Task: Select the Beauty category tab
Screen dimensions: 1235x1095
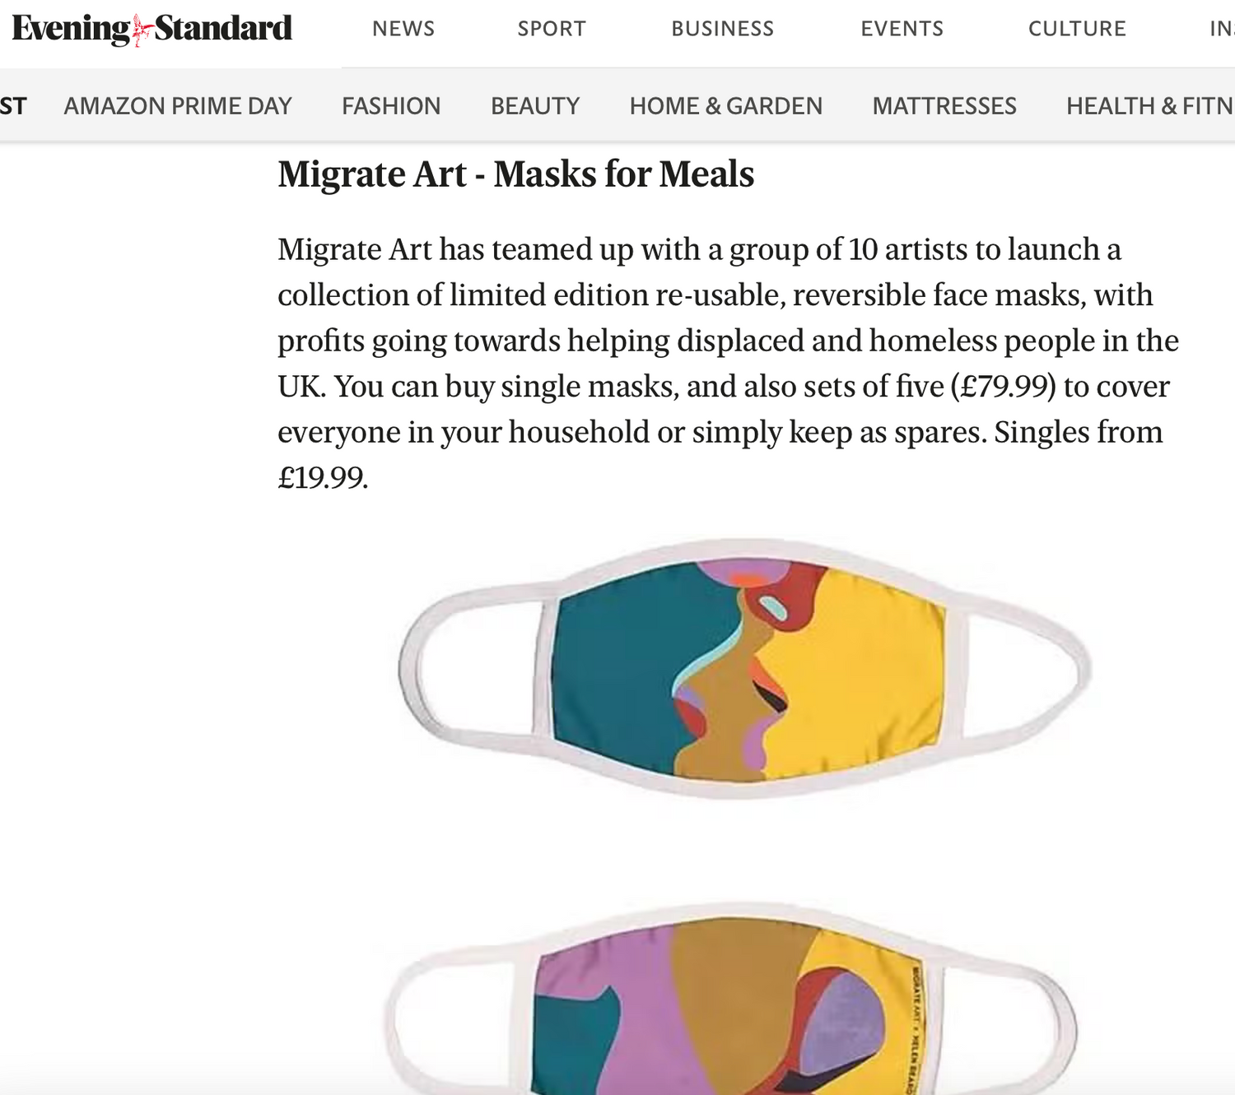Action: coord(535,106)
